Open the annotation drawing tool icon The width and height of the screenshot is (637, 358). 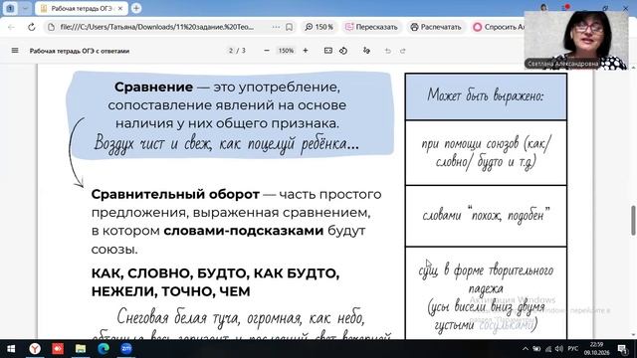click(x=366, y=51)
